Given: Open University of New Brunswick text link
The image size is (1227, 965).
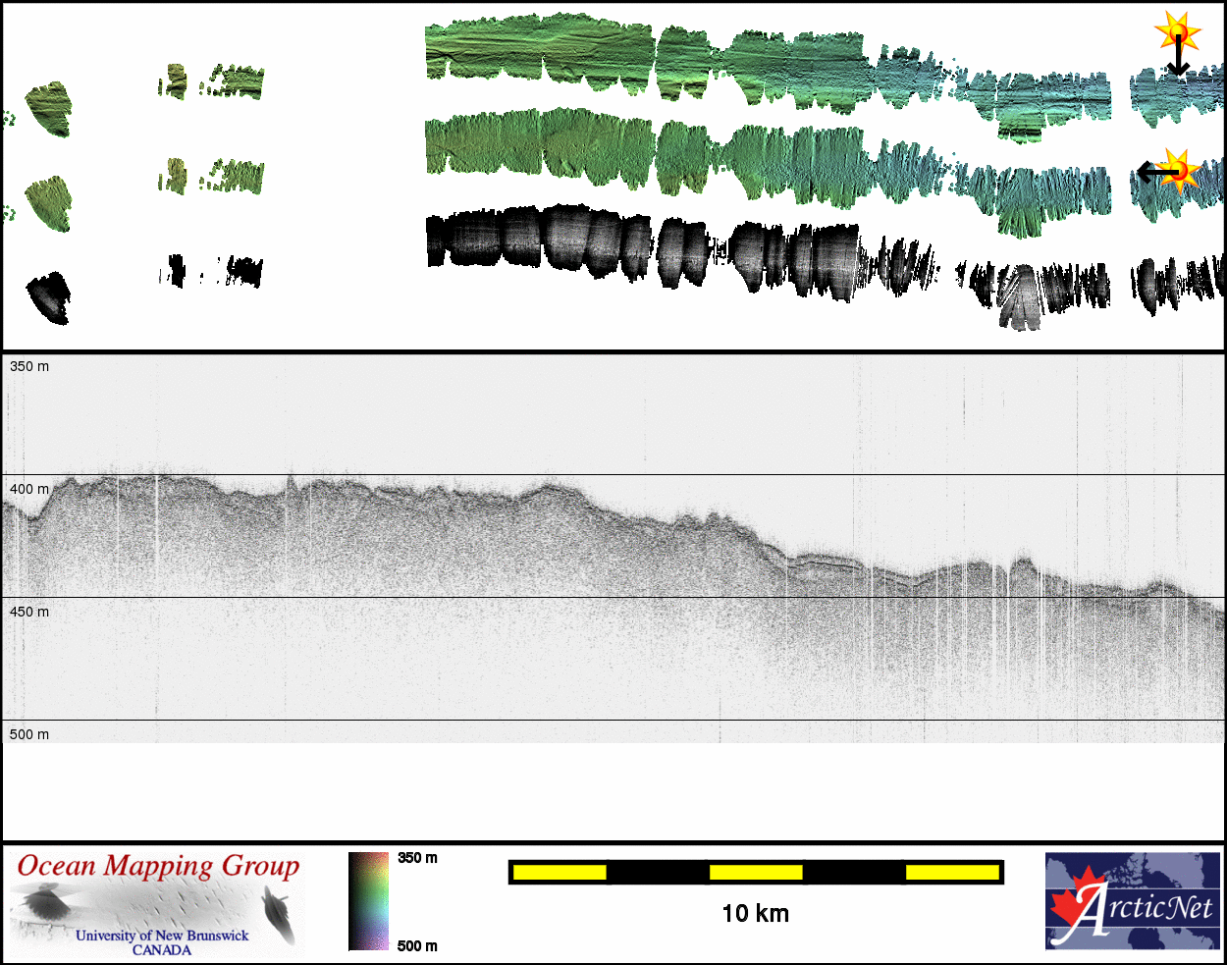Looking at the screenshot, I should click(162, 936).
